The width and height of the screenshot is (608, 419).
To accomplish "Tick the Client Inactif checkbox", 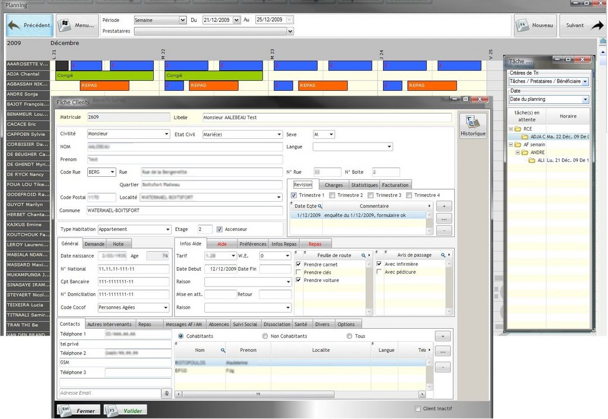I will click(418, 409).
